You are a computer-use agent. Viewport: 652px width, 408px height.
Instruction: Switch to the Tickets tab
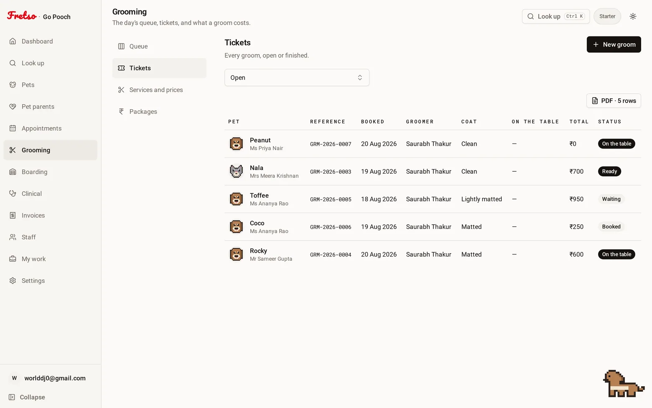point(159,68)
